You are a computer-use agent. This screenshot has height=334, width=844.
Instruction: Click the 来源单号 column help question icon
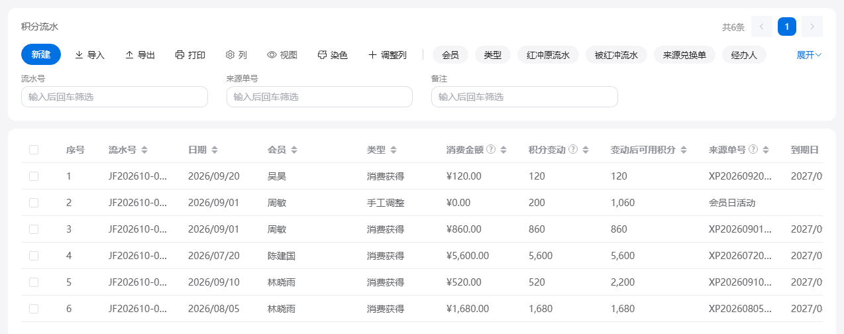pos(753,150)
